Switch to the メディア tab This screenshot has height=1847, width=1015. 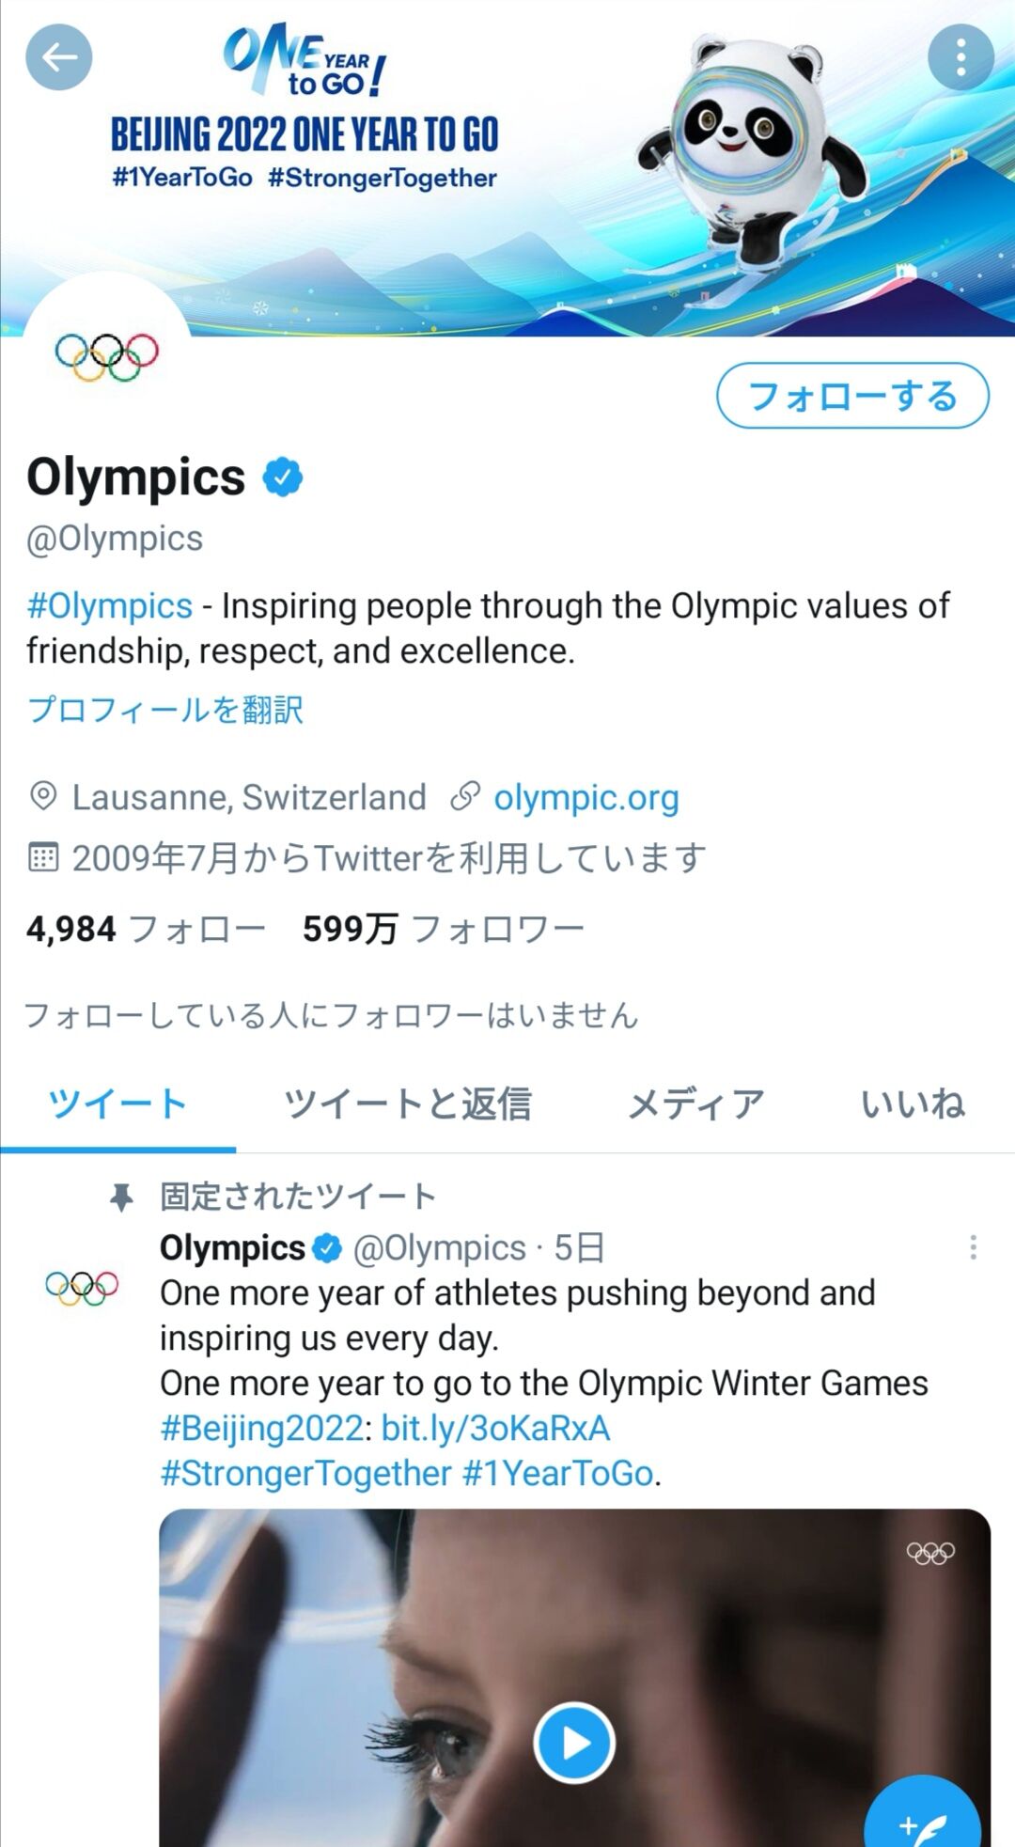tap(695, 1104)
